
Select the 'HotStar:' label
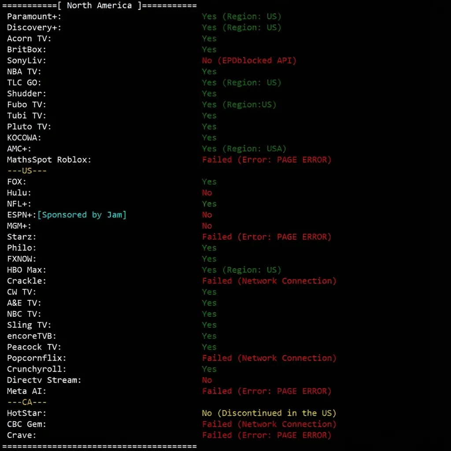tap(27, 413)
